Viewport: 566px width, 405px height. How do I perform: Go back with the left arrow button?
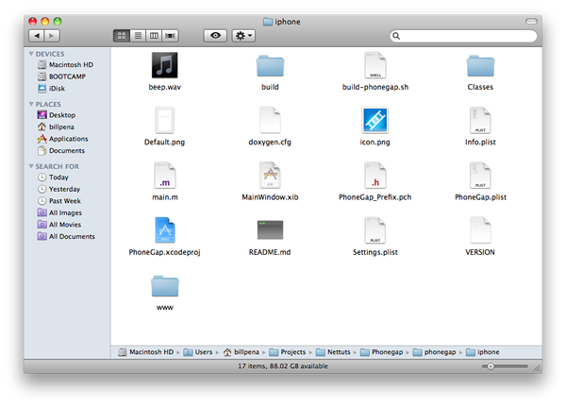pos(37,36)
